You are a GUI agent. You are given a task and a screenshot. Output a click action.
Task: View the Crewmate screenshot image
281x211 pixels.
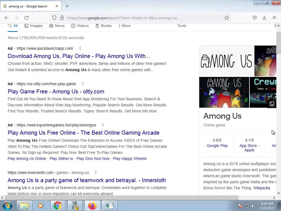[263, 92]
